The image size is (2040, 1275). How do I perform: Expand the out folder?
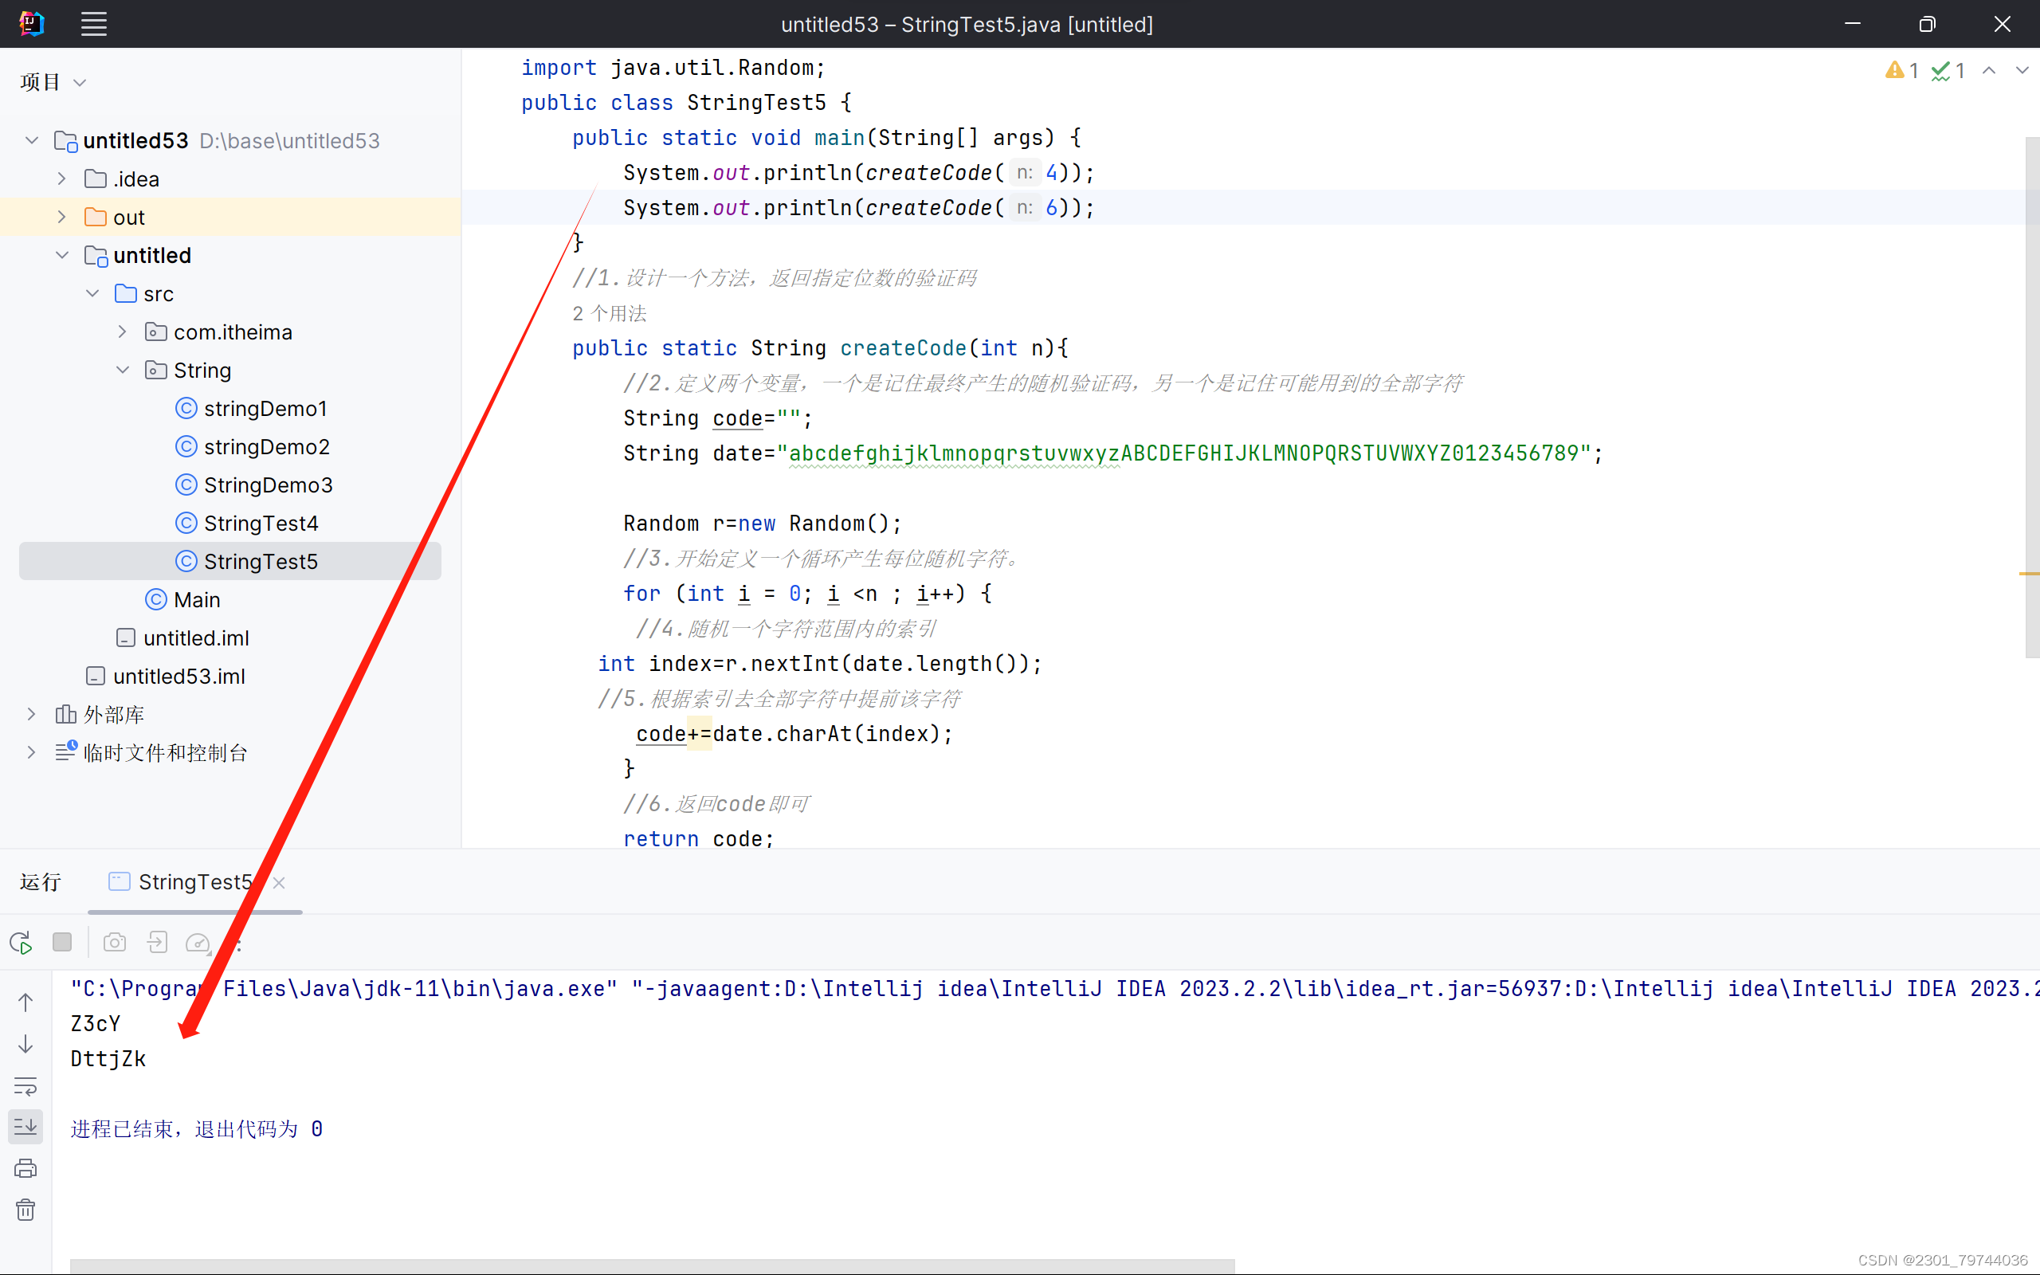(61, 218)
